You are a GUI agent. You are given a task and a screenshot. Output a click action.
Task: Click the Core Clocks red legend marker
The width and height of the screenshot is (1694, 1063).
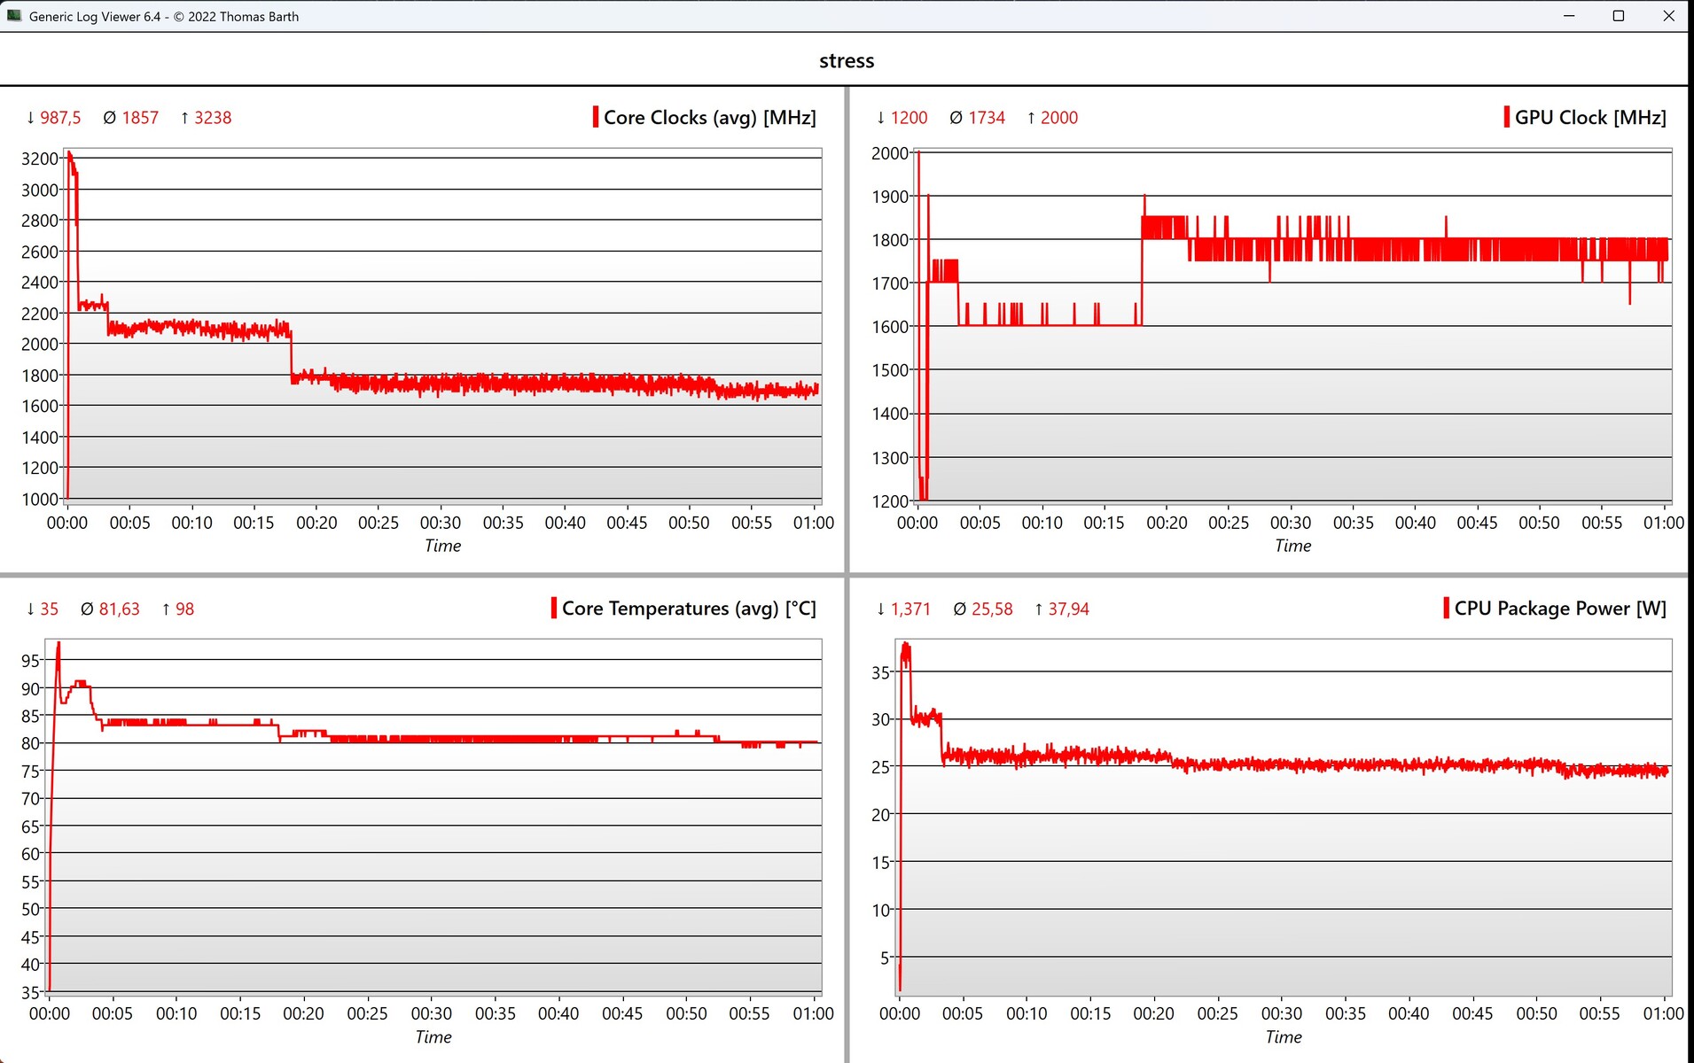coord(596,117)
